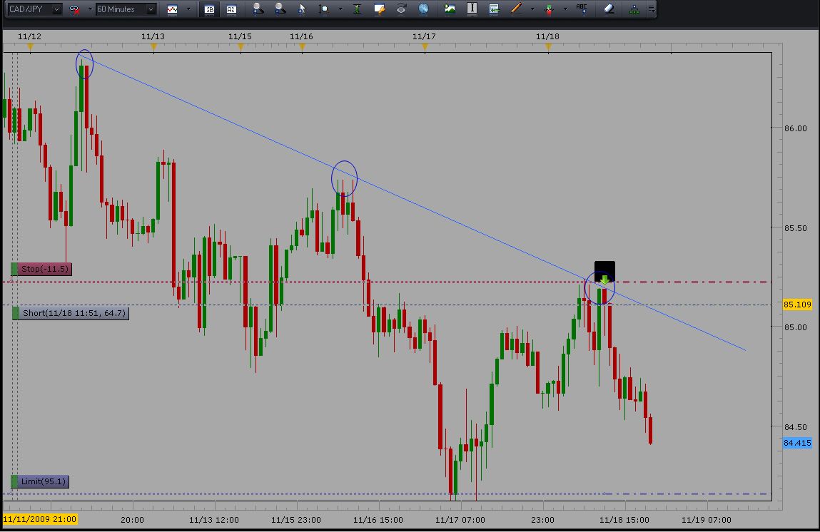Click the zoom out magnifier icon
The height and width of the screenshot is (532, 820).
click(280, 9)
